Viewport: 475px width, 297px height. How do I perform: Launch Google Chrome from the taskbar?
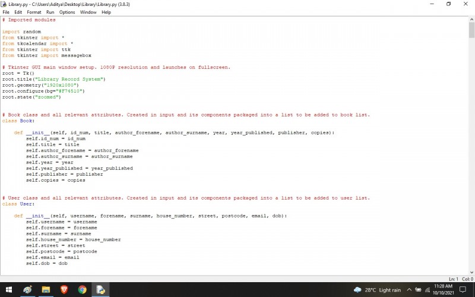tap(82, 290)
